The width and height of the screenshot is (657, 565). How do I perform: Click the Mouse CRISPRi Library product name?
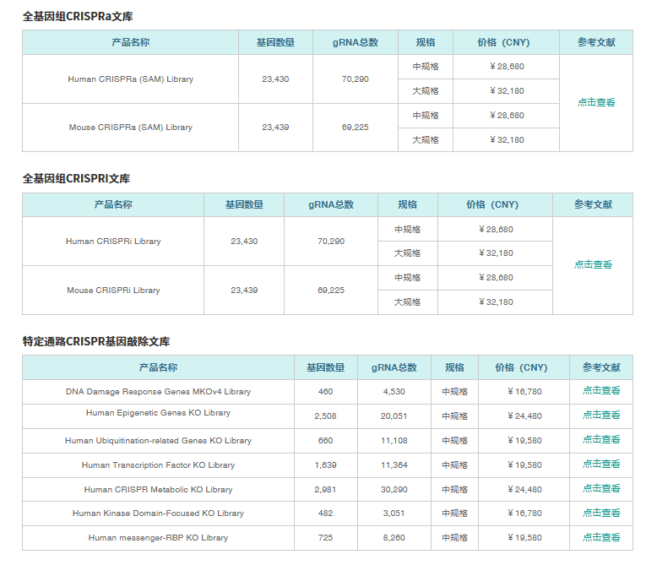[113, 291]
